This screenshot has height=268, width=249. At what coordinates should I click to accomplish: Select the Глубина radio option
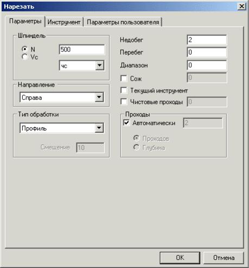click(x=136, y=148)
